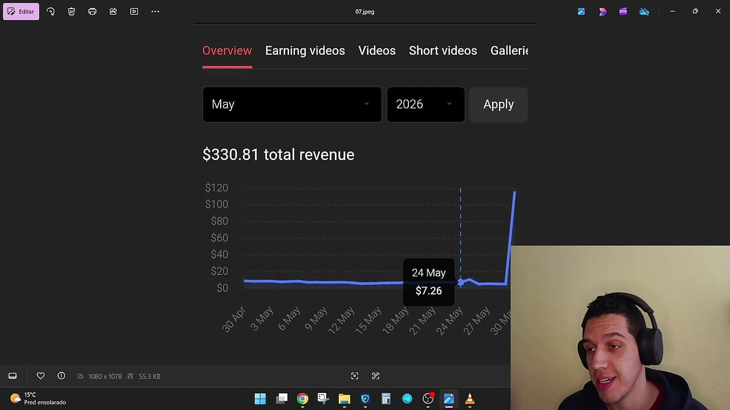
Task: Rotate the photo with the rotate icon
Action: (x=51, y=11)
